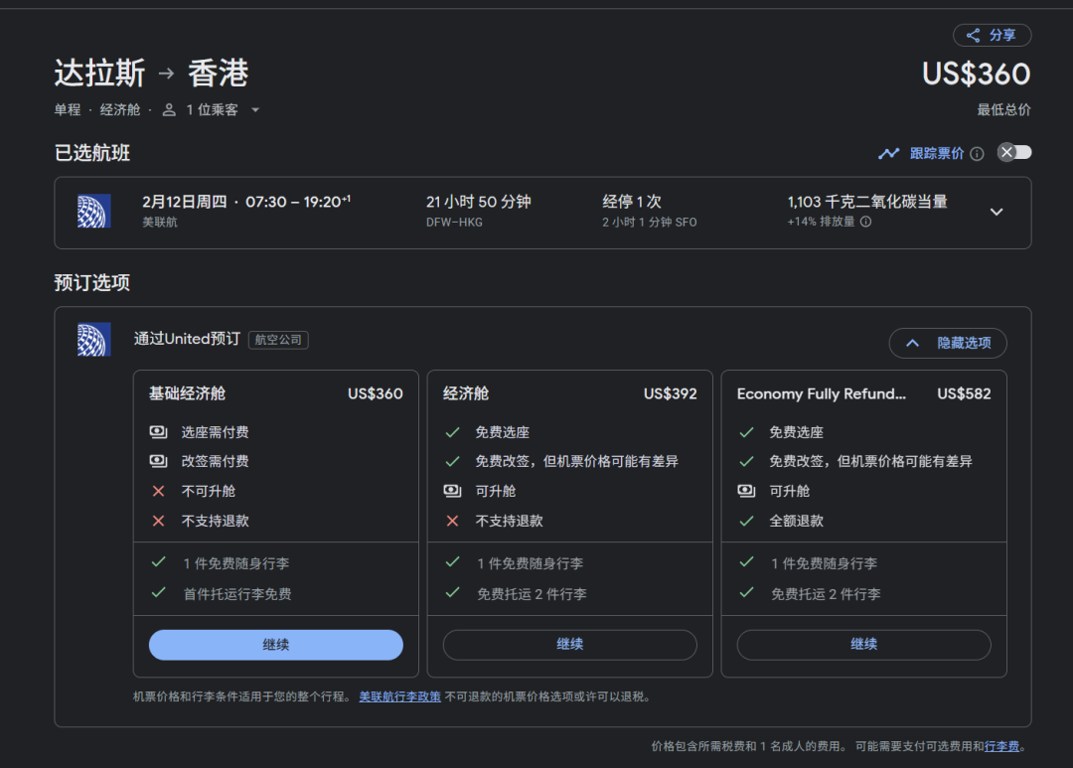Click paid seat selection icon in 基础经济舱
Viewport: 1073px width, 768px height.
158,432
